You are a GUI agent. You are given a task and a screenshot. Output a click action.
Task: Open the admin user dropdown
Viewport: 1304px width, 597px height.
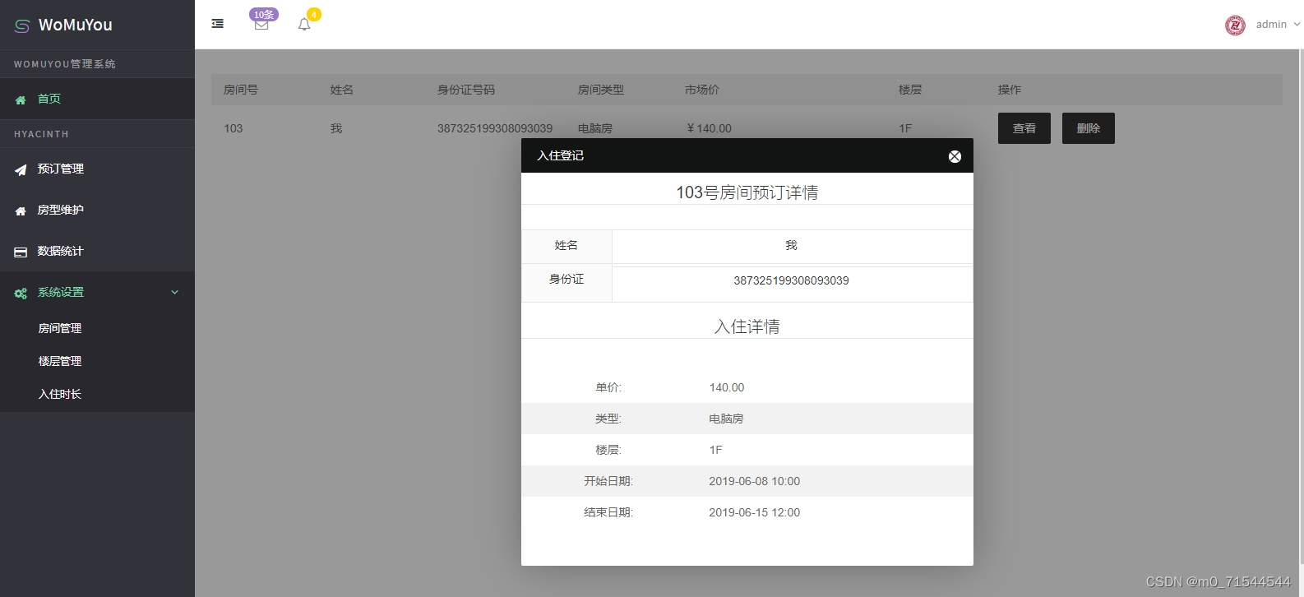click(1278, 25)
